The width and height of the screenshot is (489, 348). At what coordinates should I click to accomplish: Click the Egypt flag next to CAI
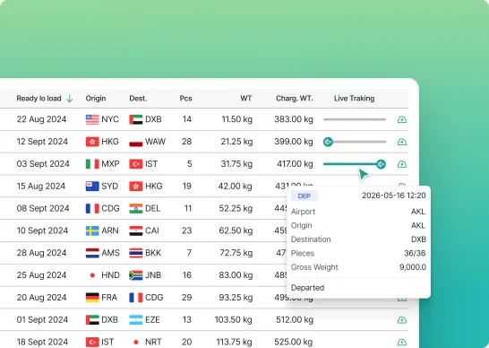click(136, 231)
